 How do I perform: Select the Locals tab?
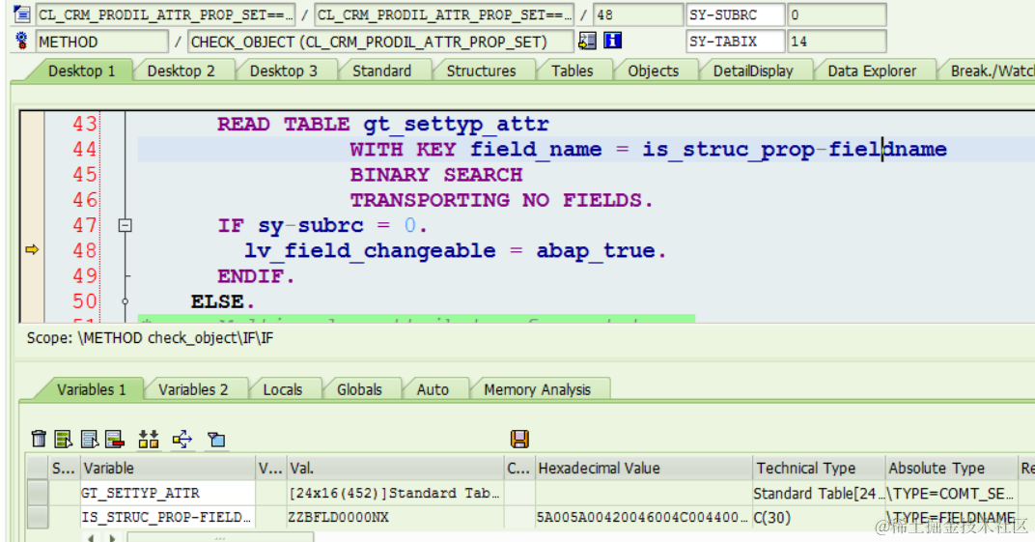click(x=283, y=389)
